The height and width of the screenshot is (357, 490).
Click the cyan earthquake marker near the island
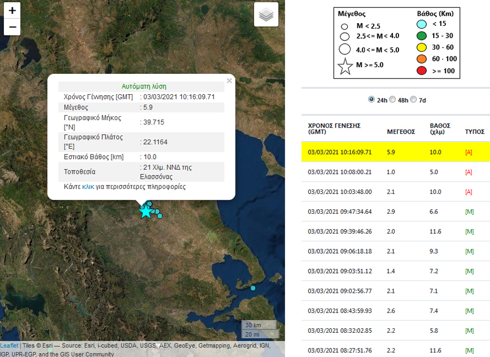click(253, 288)
